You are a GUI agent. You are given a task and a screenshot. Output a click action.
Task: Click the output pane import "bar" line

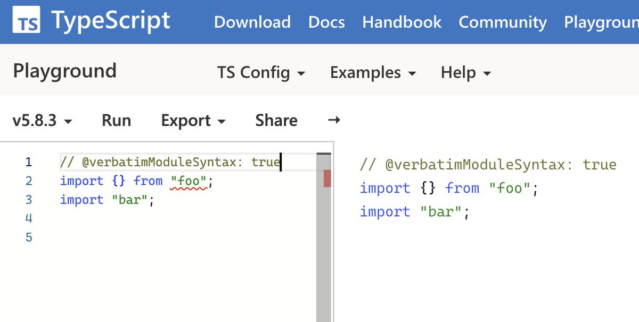tap(415, 212)
